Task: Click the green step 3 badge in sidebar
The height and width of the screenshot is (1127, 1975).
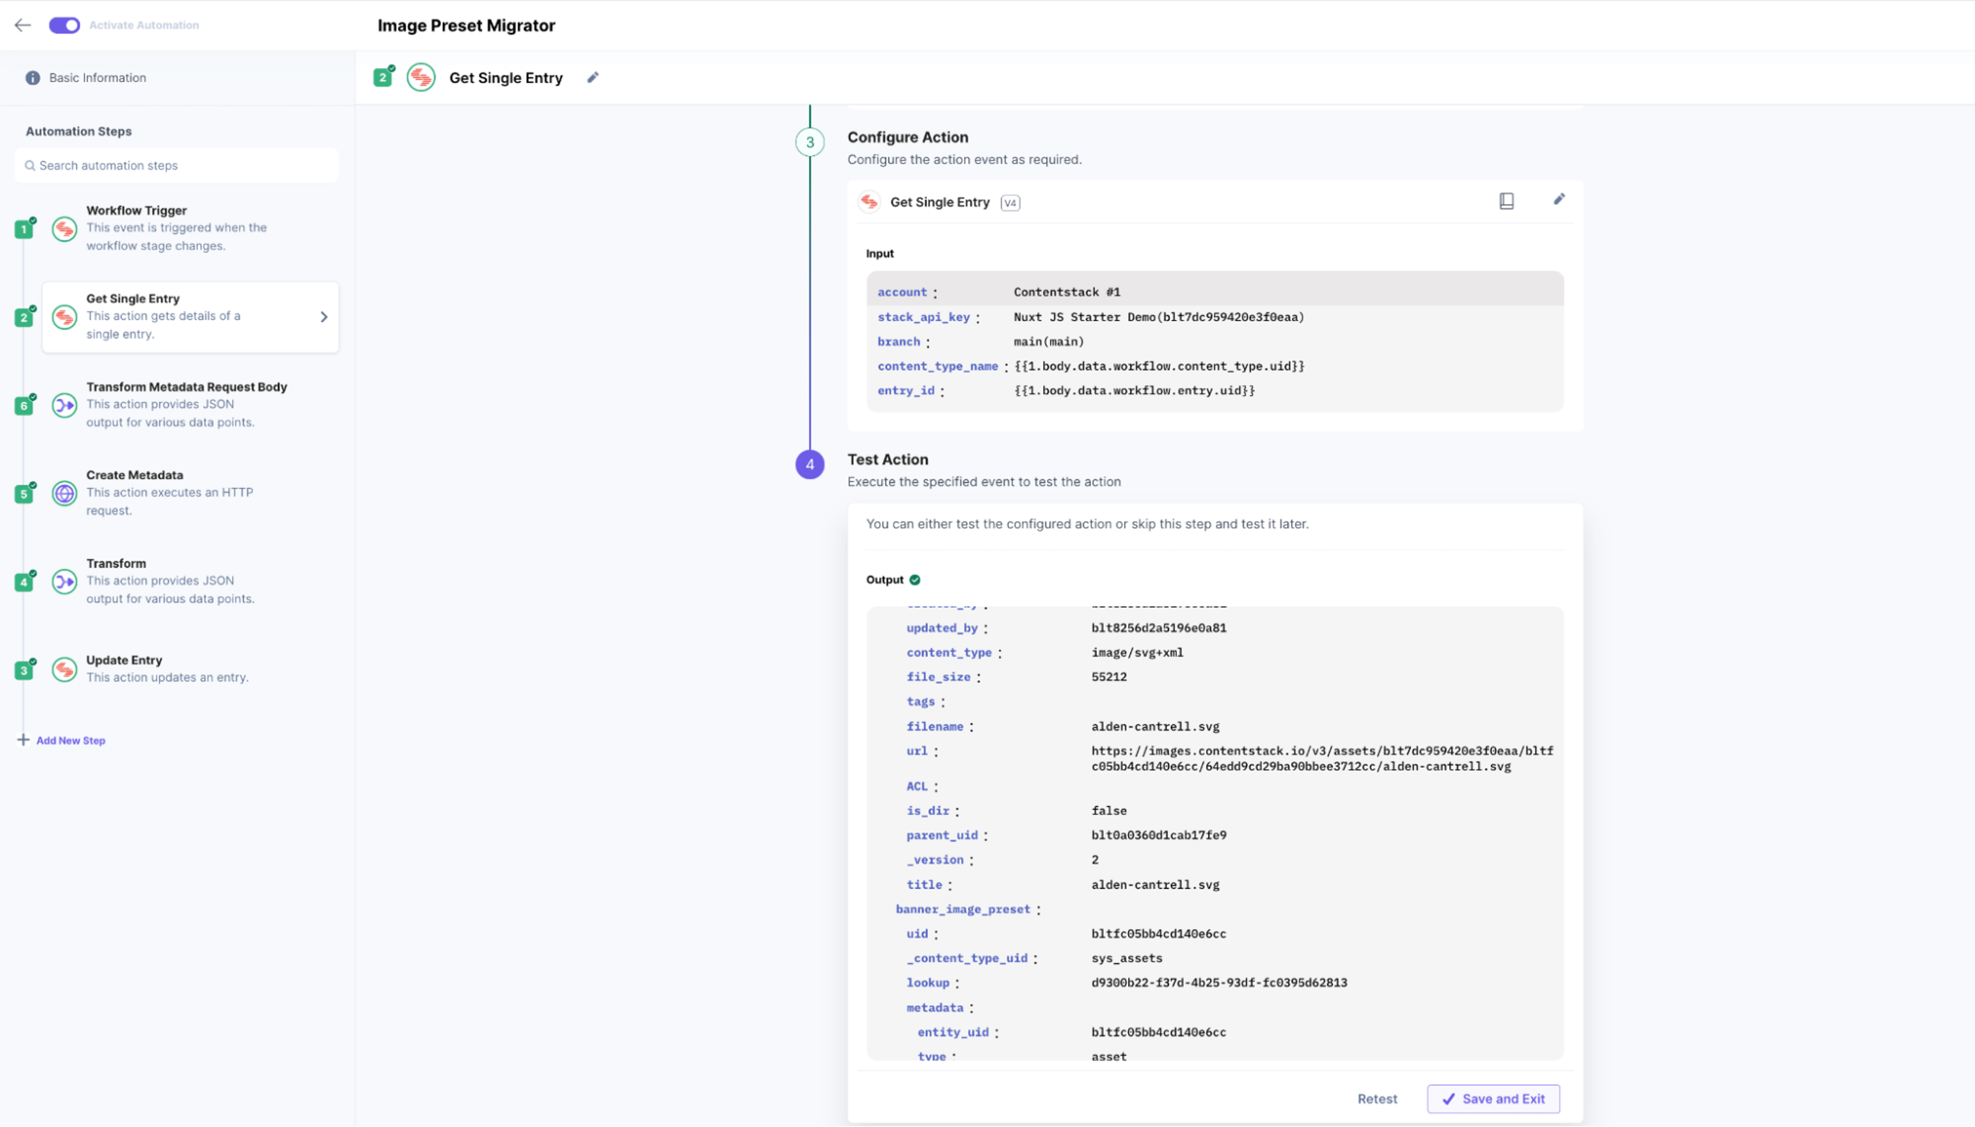Action: click(x=24, y=670)
